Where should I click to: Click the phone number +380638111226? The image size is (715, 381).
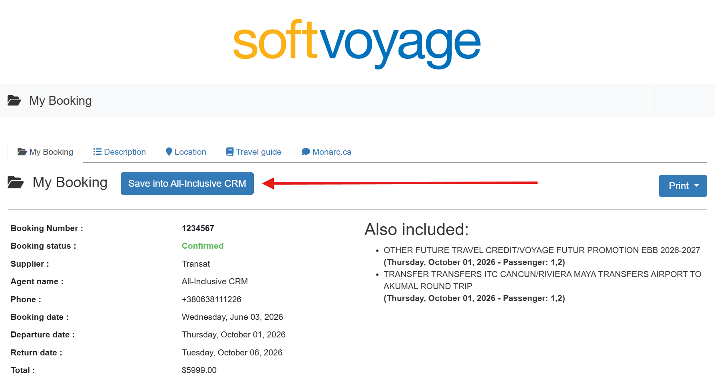coord(211,299)
